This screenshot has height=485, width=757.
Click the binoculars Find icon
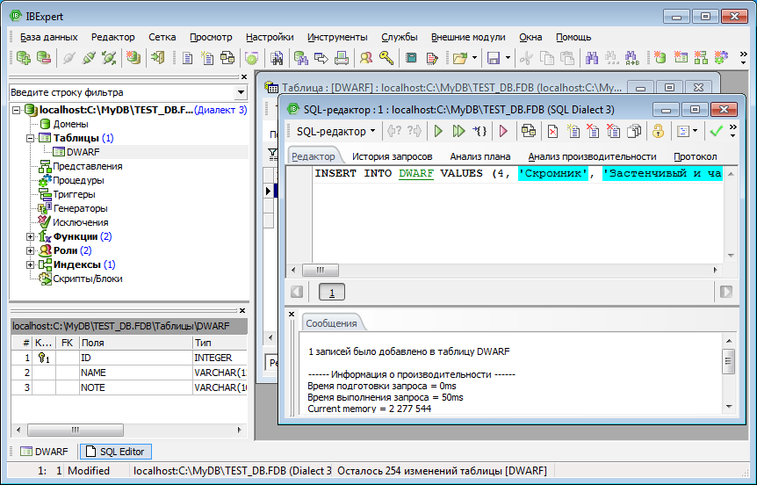click(x=592, y=59)
